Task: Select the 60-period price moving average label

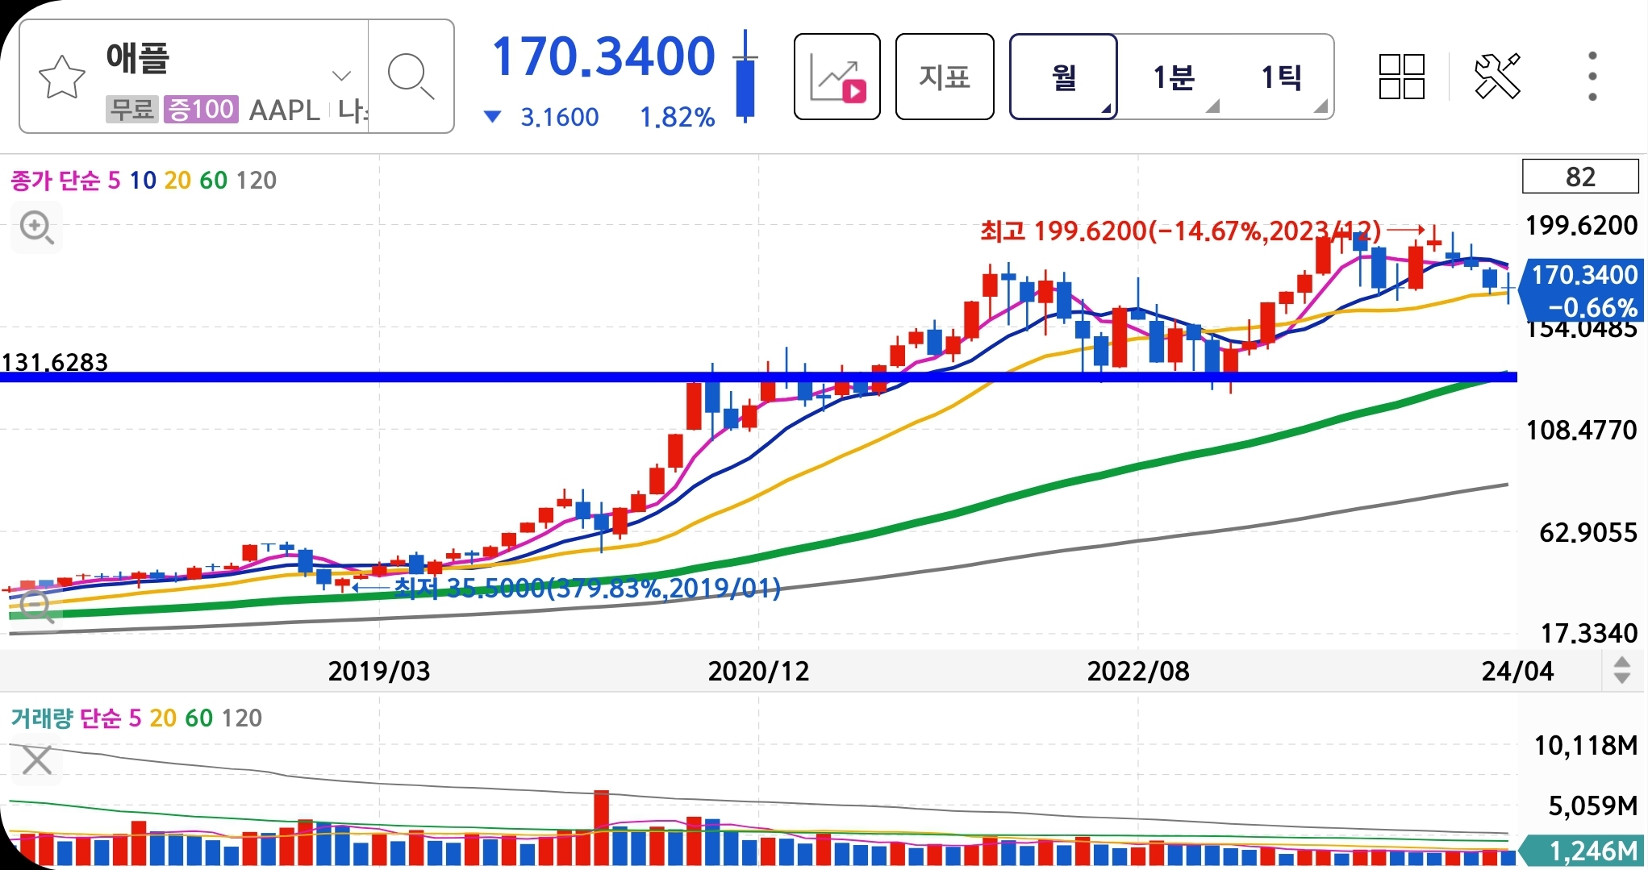Action: point(213,180)
